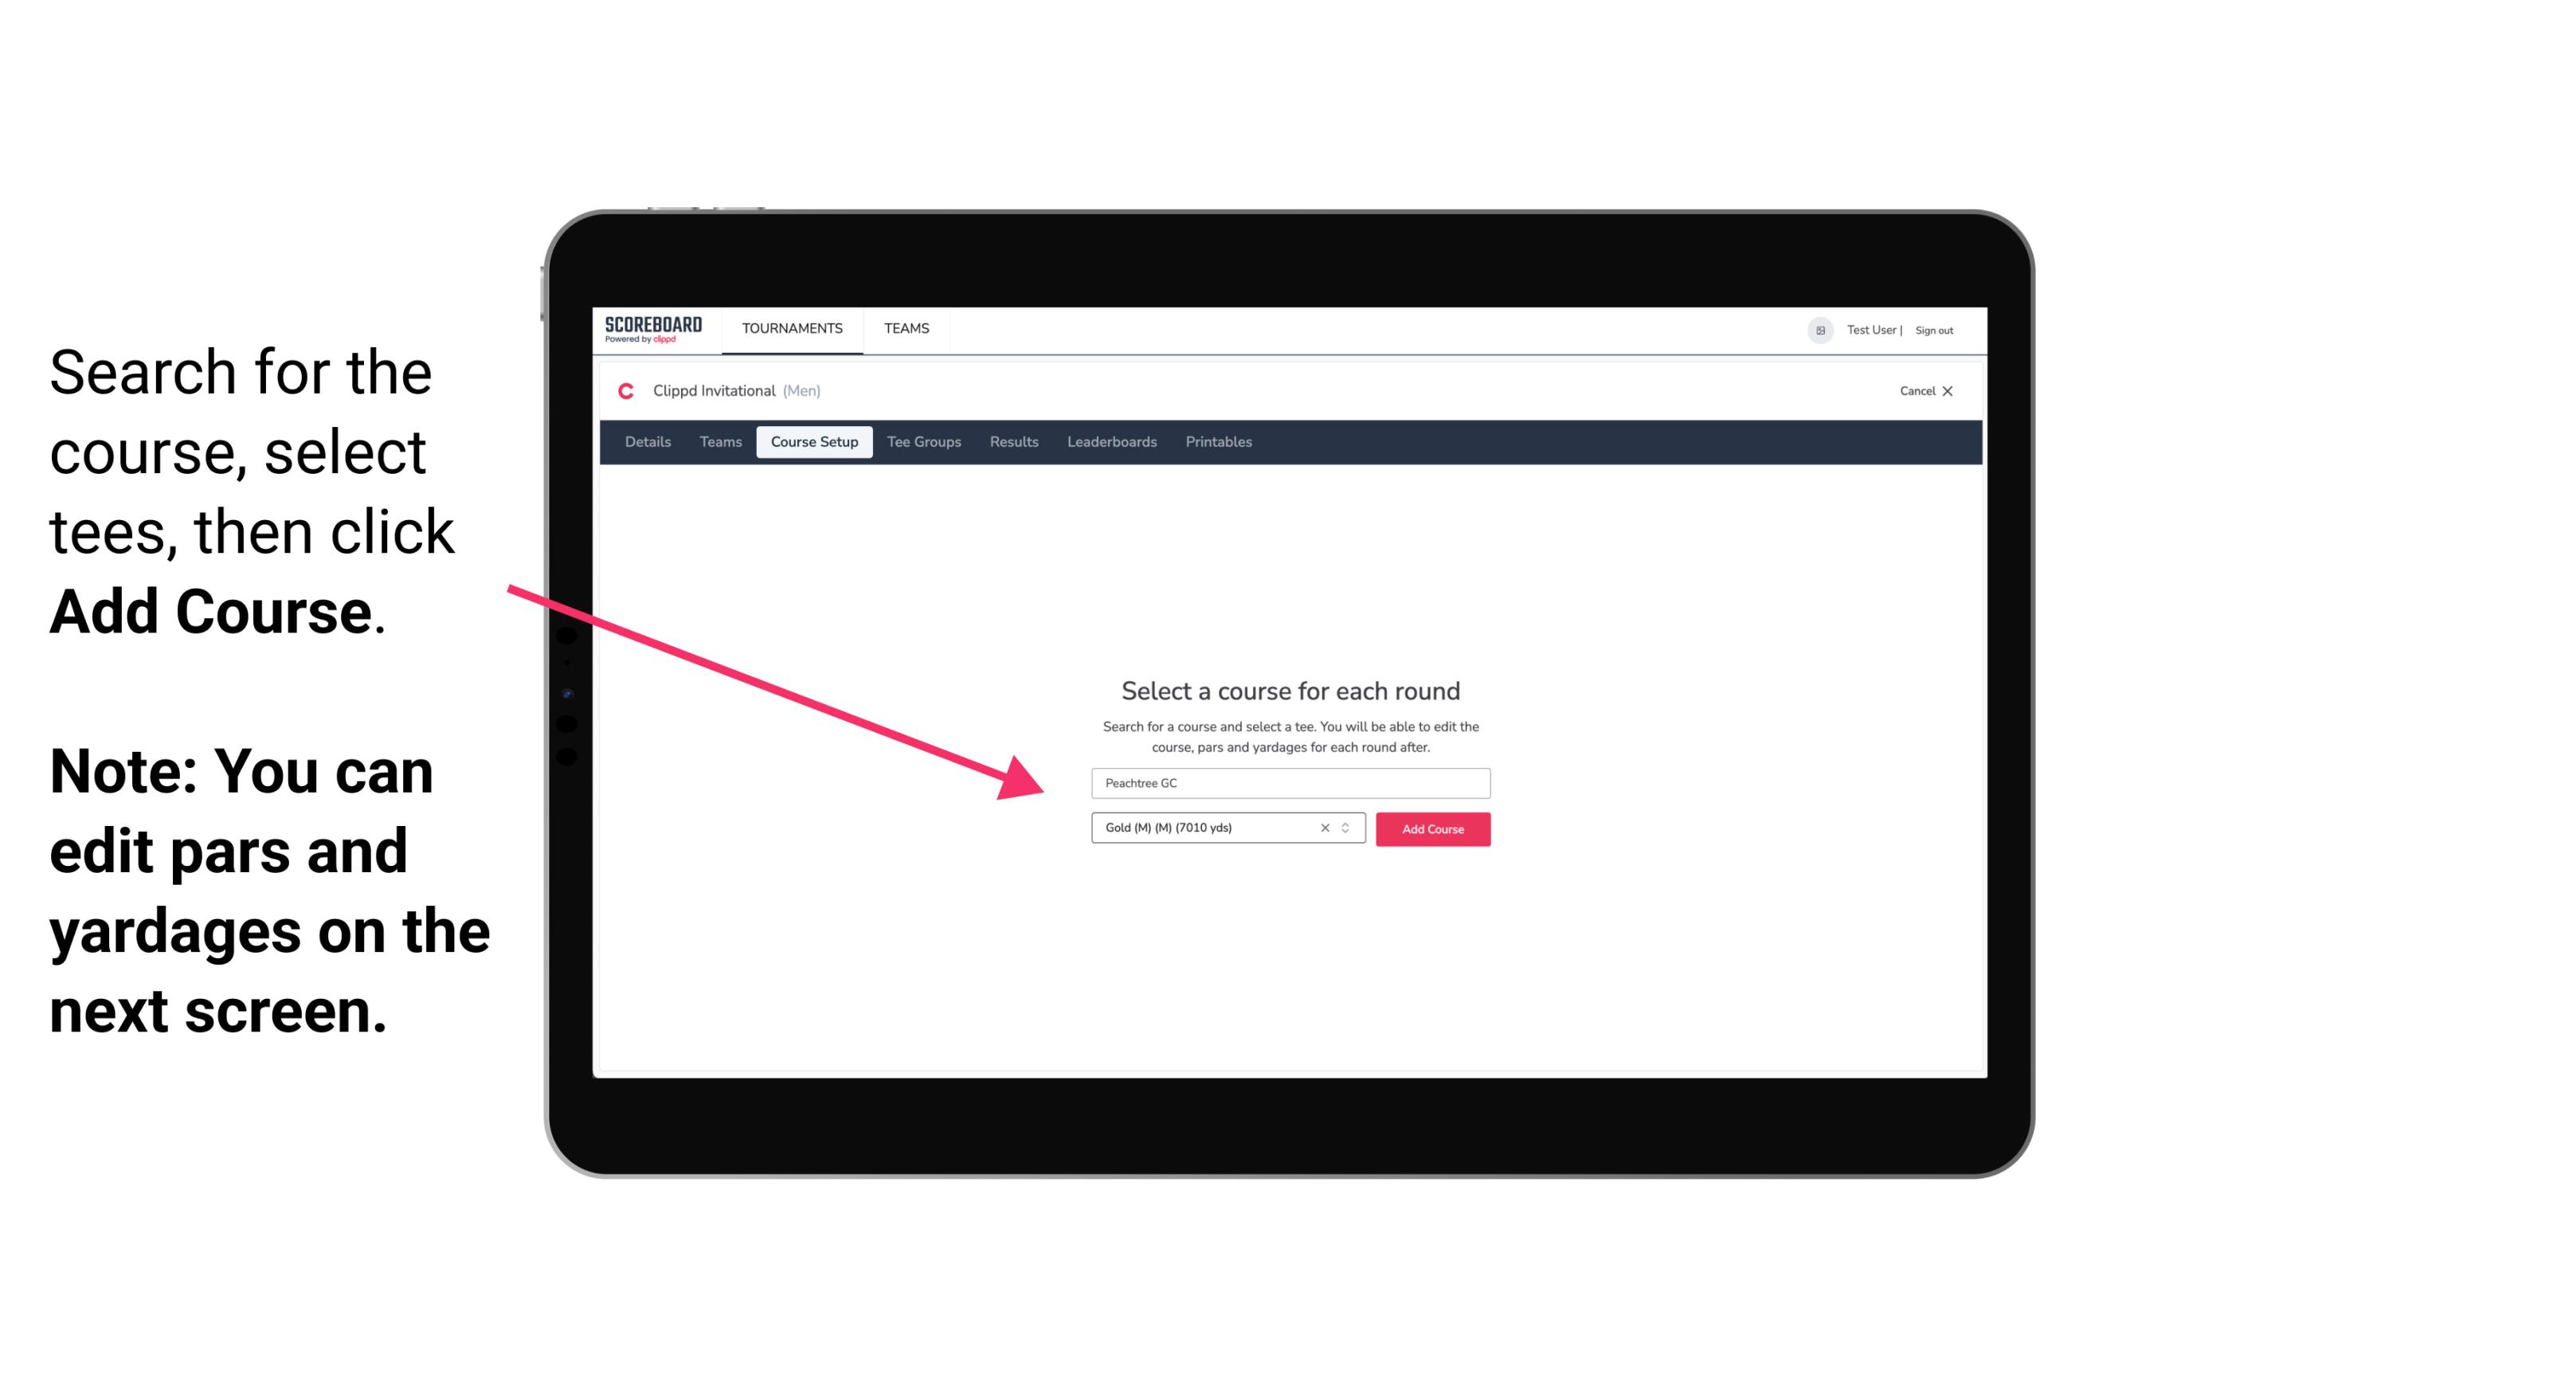Enable Men's tournament format toggle
This screenshot has width=2576, height=1386.
click(831, 391)
